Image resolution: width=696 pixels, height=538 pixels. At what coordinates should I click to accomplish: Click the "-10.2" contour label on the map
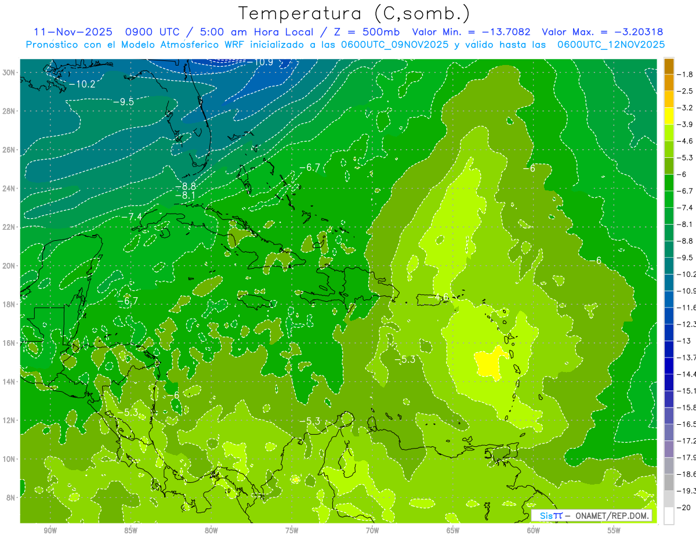82,84
